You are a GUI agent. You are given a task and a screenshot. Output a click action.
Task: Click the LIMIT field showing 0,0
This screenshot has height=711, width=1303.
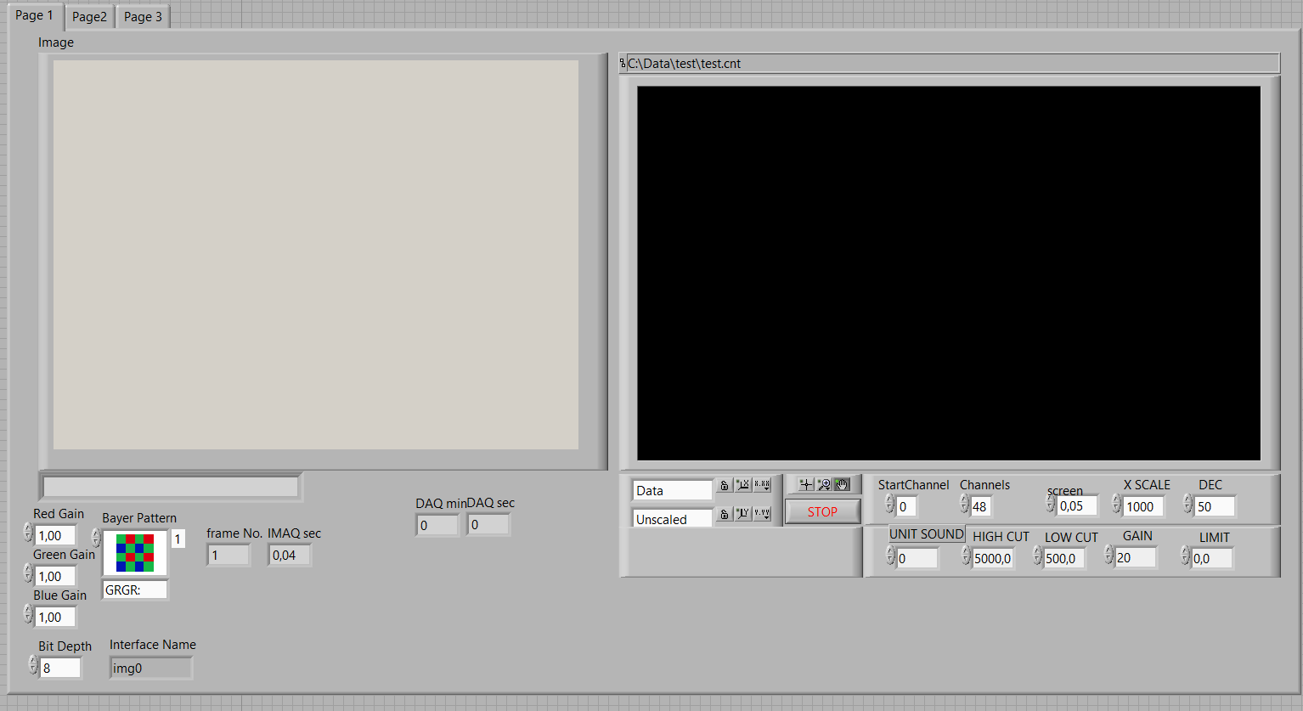[1212, 558]
